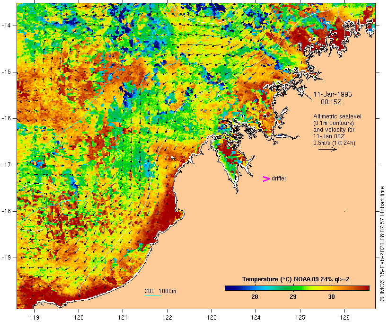The width and height of the screenshot is (388, 322).
Task: Click the green middle of temperature colorbar
Action: [297, 288]
